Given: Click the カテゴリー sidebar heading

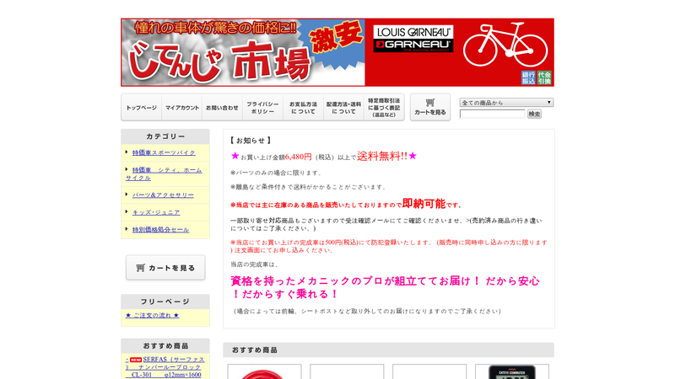Looking at the screenshot, I should pos(165,136).
